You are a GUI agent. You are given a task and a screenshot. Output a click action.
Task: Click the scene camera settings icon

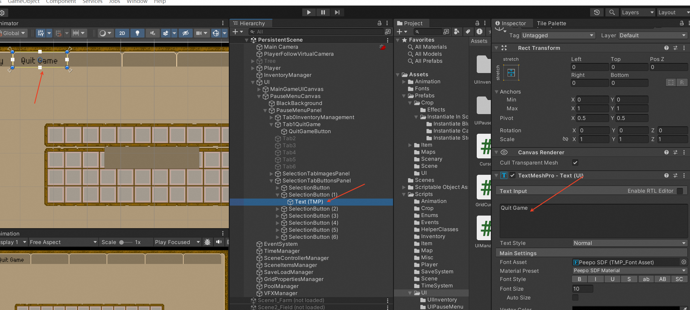pyautogui.click(x=199, y=33)
